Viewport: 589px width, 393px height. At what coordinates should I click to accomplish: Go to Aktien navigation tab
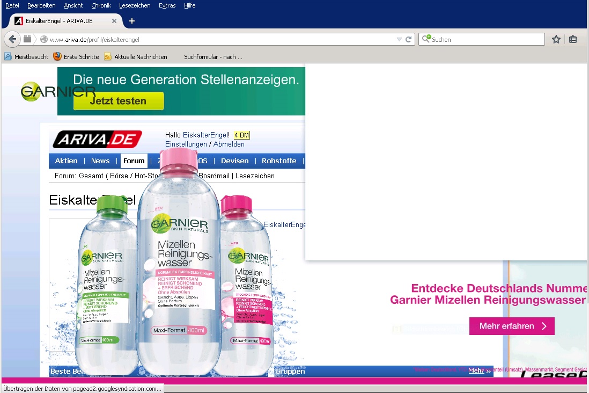pyautogui.click(x=66, y=161)
